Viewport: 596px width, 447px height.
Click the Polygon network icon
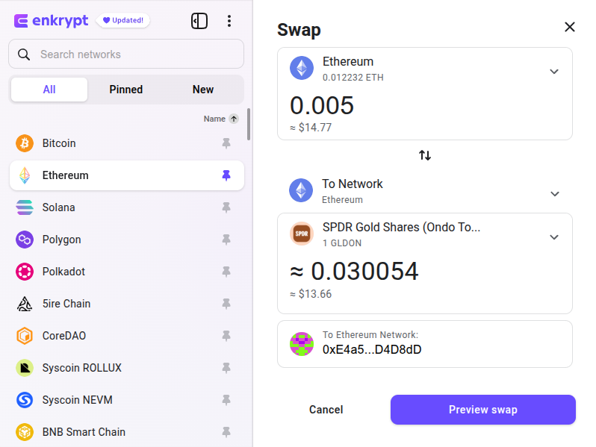[25, 240]
